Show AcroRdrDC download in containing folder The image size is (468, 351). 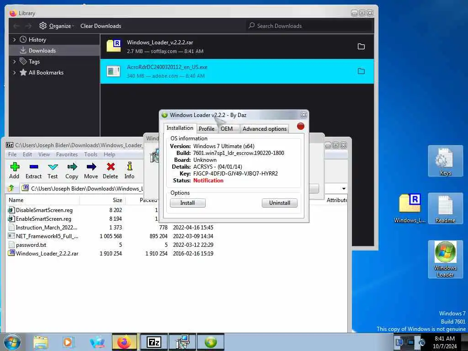361,71
